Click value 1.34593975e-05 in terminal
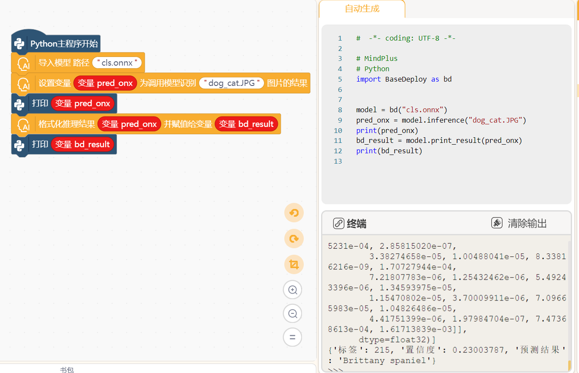 [x=416, y=288]
